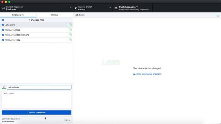The image size is (221, 124).
Task: Click Undo for the initial commit
Action: click(68, 120)
